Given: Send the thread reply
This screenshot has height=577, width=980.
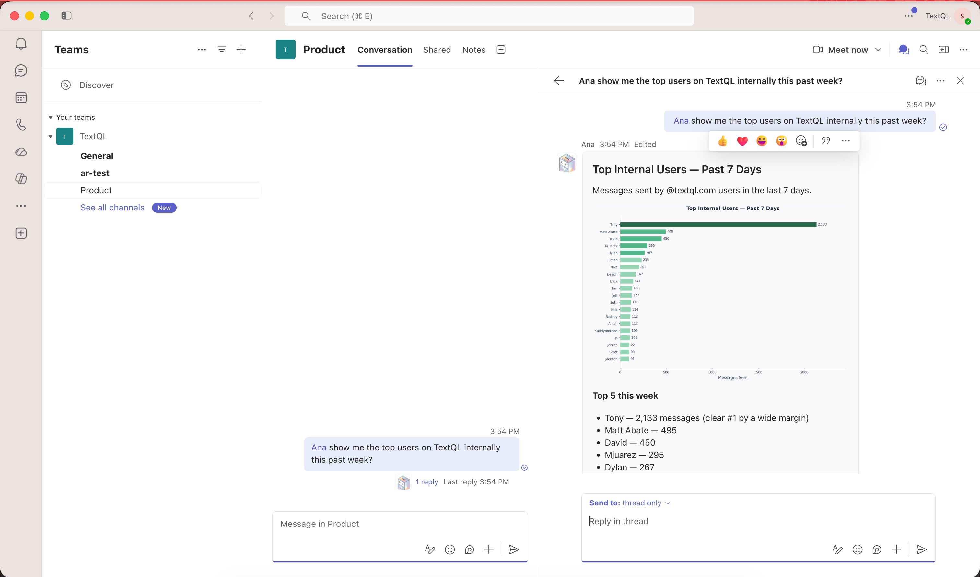Looking at the screenshot, I should [x=922, y=549].
